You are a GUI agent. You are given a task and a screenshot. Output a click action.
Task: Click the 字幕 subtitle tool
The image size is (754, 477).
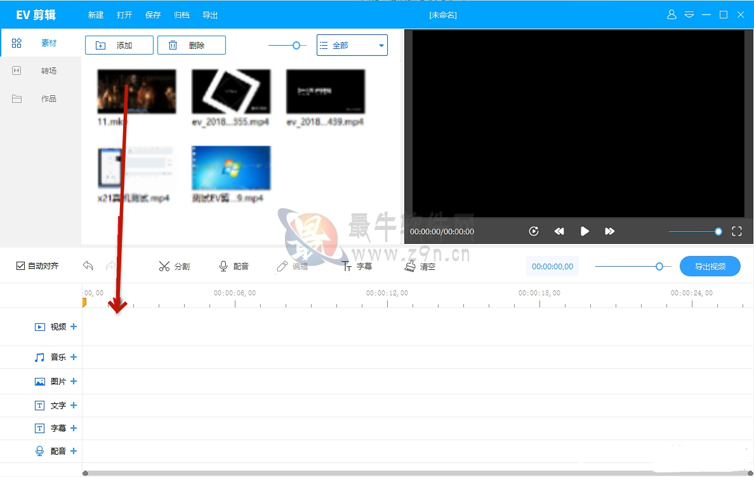[x=357, y=266]
